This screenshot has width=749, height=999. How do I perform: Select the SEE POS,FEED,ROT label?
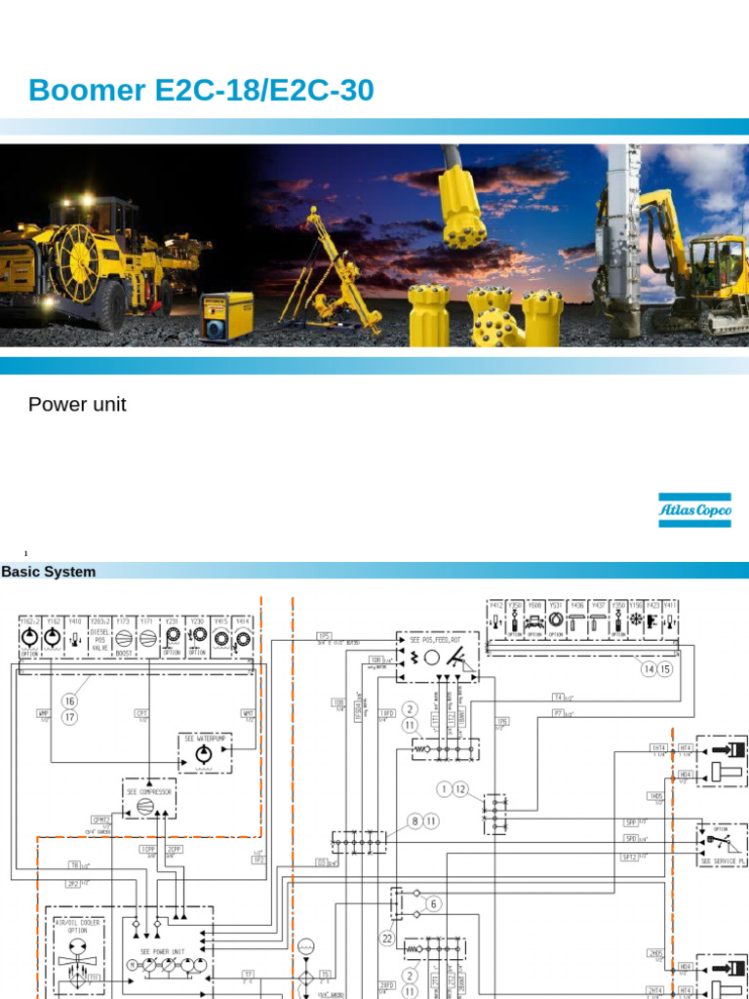click(436, 640)
